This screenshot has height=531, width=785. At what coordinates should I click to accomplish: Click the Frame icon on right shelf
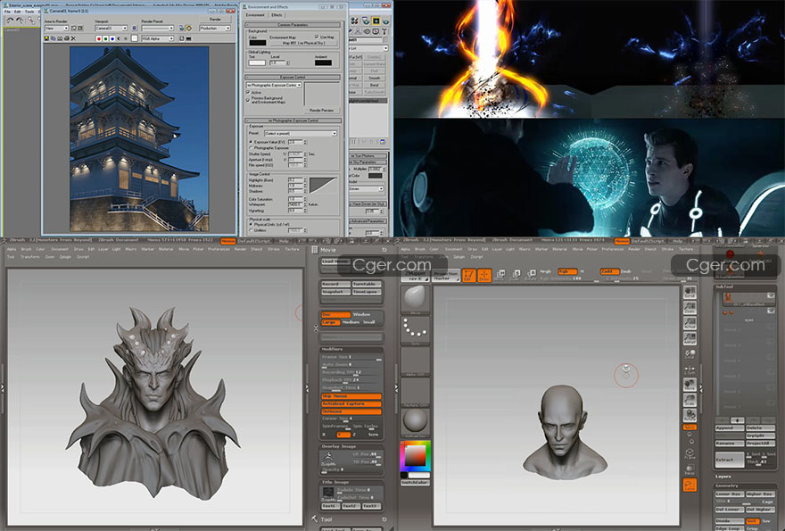690,454
